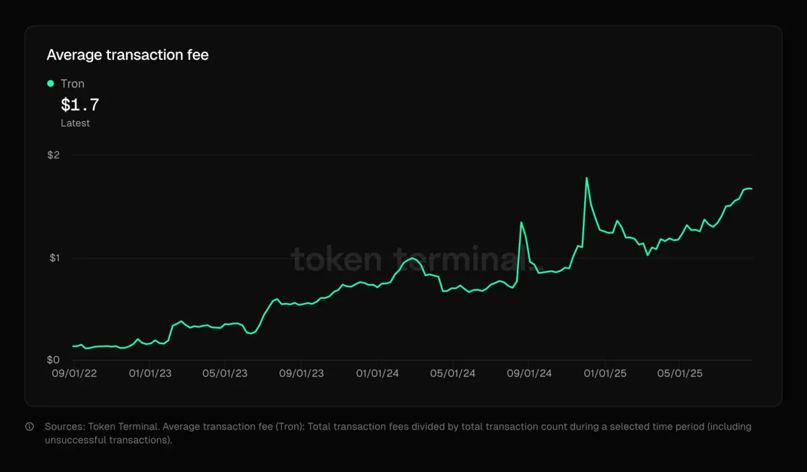Image resolution: width=807 pixels, height=472 pixels.
Task: Click the $1 y-axis label
Action: point(53,259)
